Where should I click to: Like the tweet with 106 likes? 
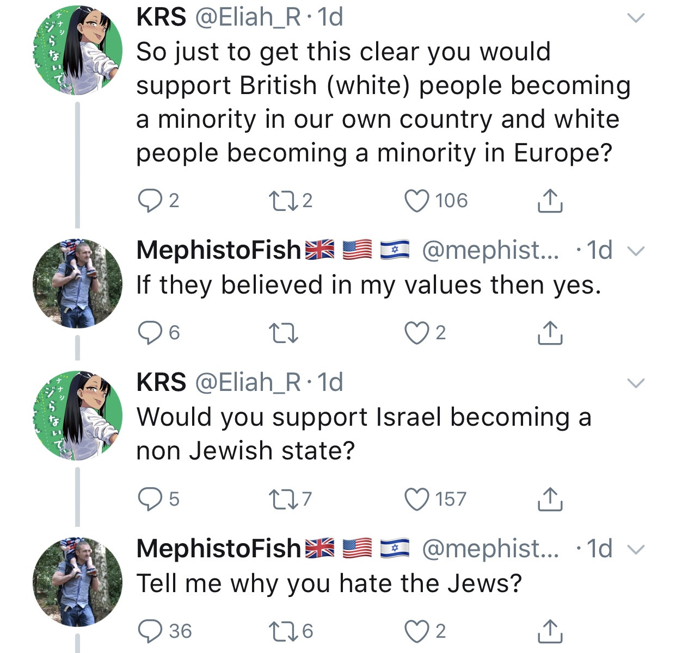point(417,201)
